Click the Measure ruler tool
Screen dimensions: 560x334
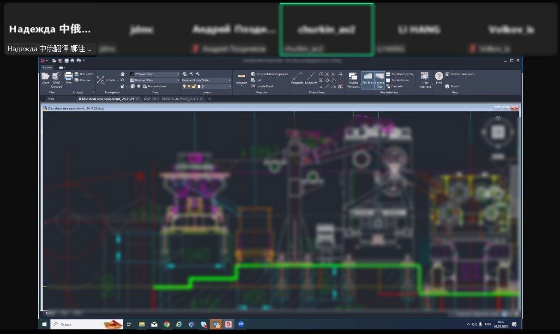241,76
